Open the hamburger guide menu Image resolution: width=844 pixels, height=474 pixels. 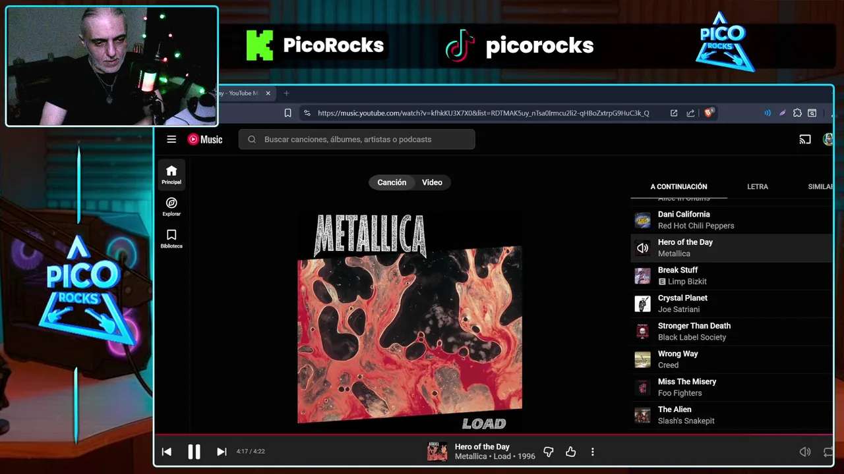[171, 139]
